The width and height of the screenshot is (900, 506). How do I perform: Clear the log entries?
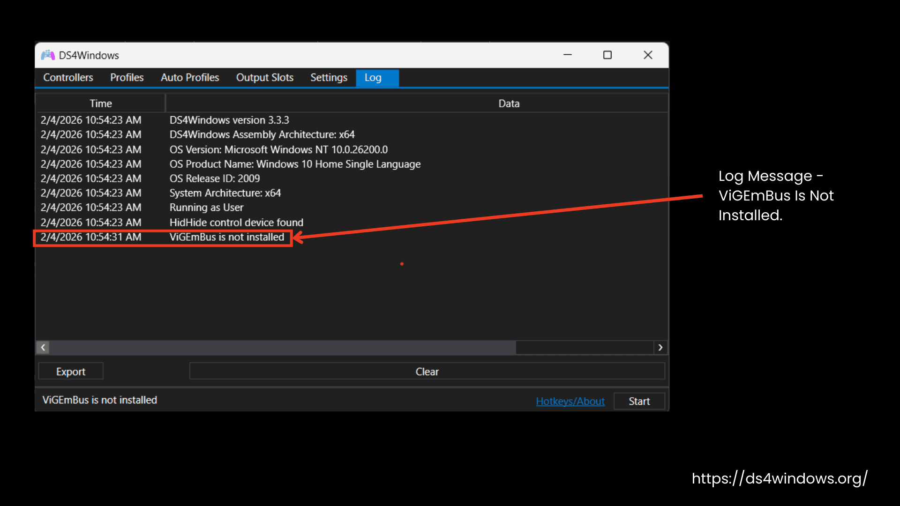click(x=427, y=372)
